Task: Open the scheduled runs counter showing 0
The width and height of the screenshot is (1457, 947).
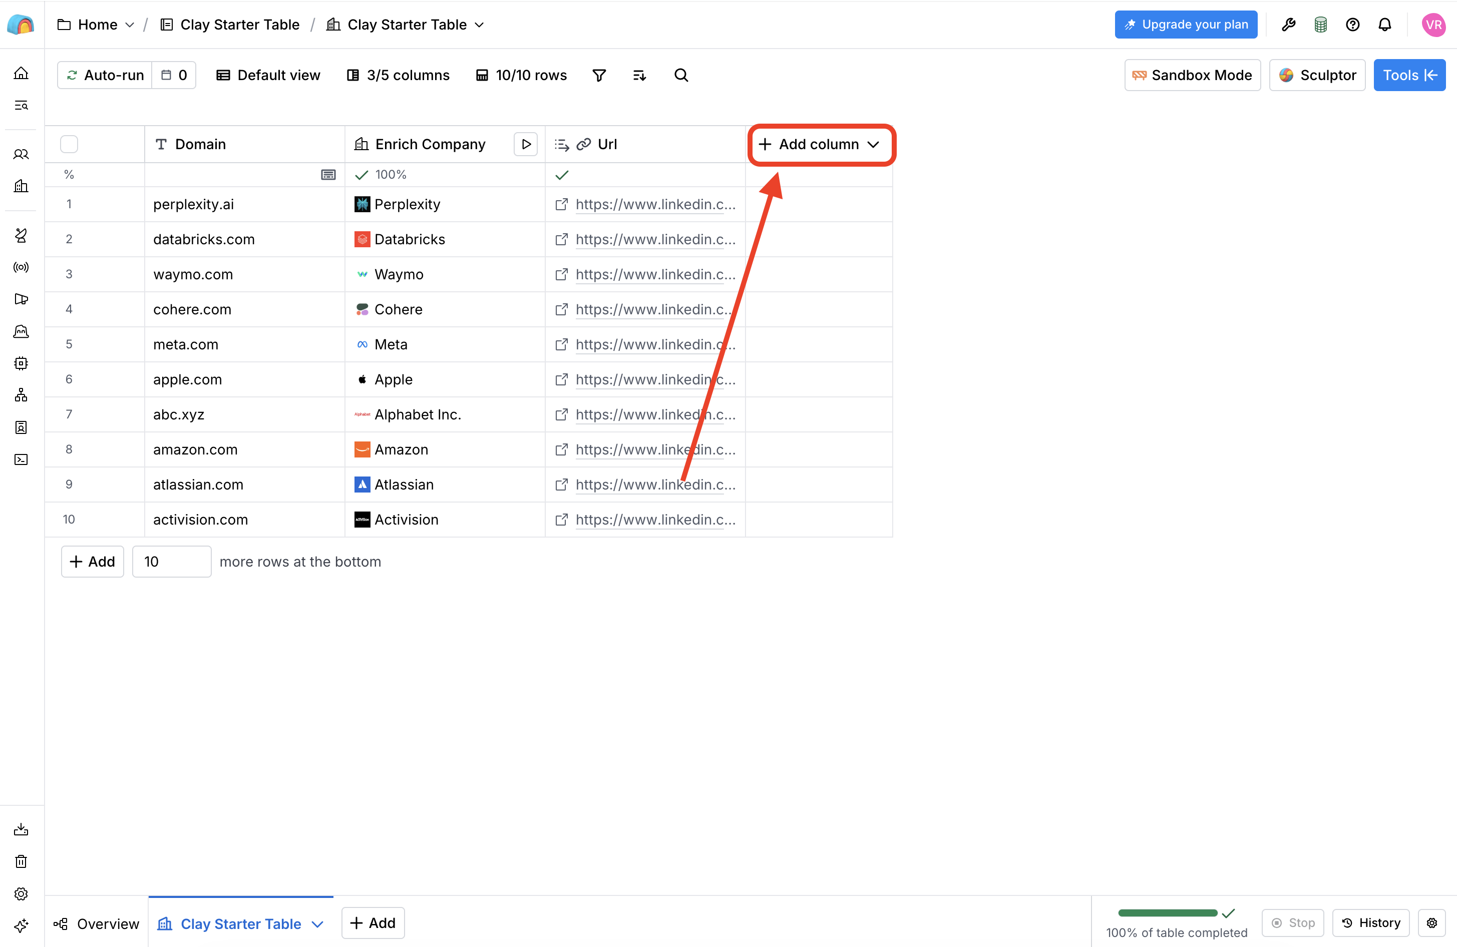Action: tap(174, 75)
